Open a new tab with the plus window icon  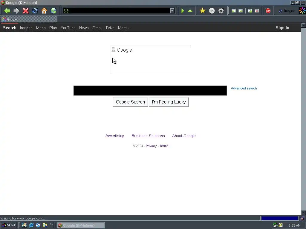click(x=250, y=11)
